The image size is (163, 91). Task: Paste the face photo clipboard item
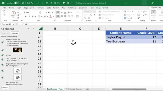coord(18,50)
